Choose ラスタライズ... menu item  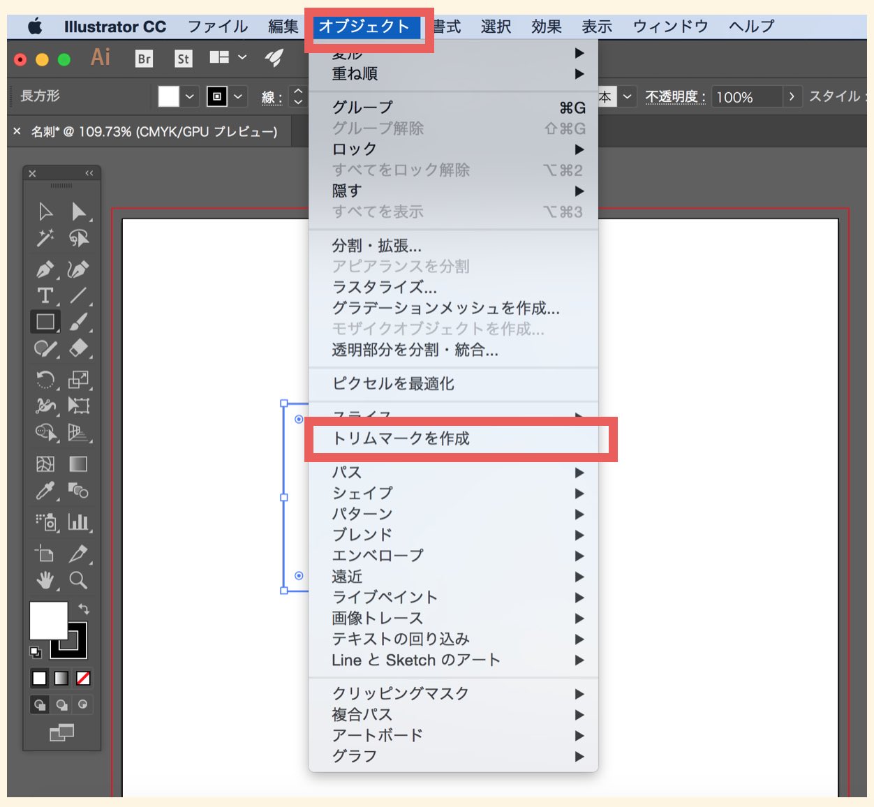coord(453,288)
